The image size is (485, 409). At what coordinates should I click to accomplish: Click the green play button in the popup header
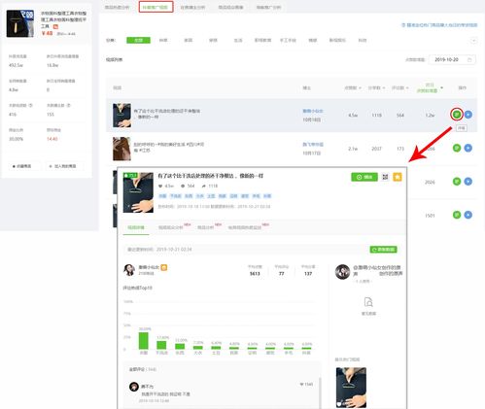pos(364,177)
